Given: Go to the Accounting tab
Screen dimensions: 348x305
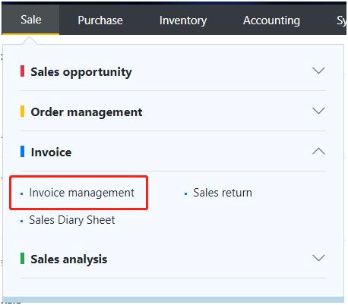Looking at the screenshot, I should 271,20.
